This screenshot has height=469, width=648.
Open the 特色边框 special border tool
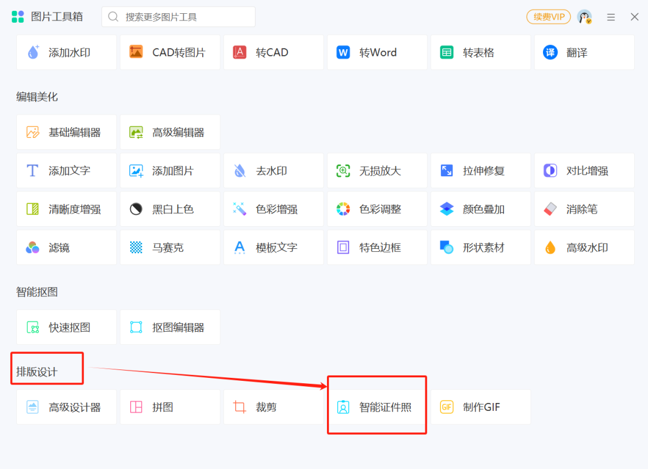pyautogui.click(x=377, y=247)
